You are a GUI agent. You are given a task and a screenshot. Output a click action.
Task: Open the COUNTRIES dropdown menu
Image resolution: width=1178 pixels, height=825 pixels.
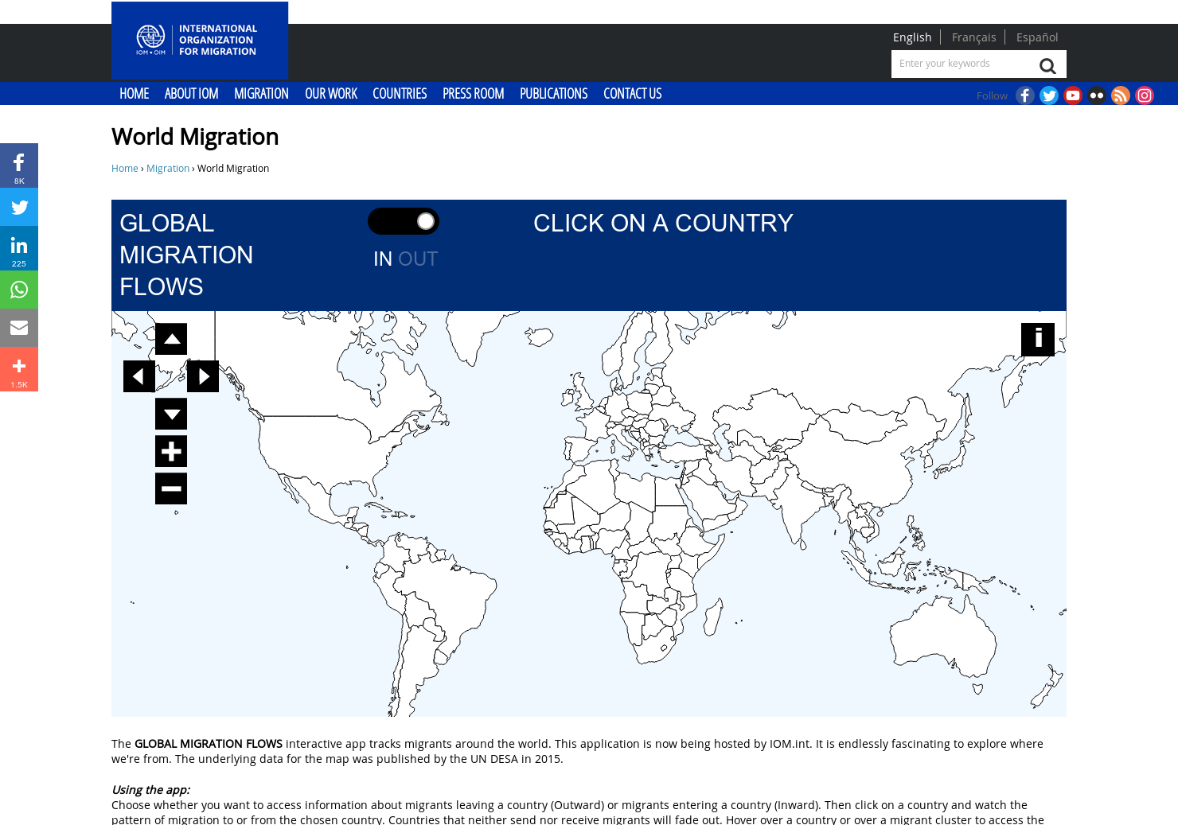point(400,93)
